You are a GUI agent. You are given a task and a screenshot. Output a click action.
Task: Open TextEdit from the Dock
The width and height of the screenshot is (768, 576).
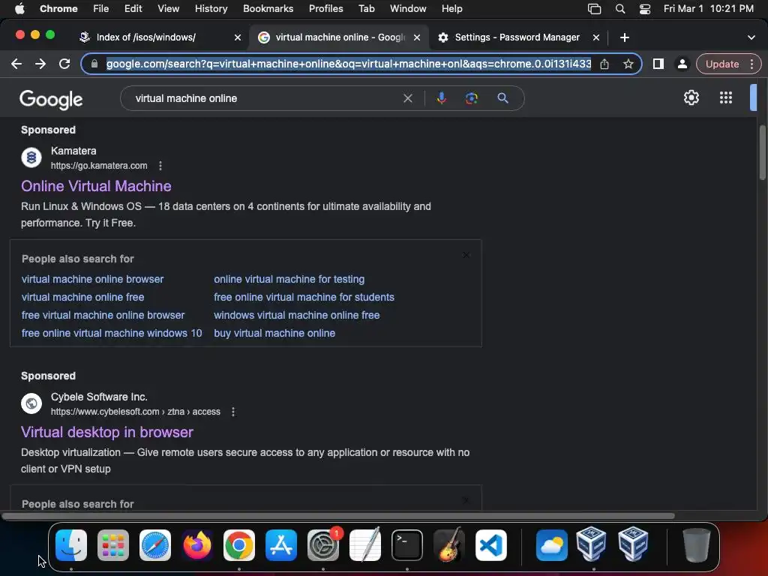coord(365,545)
